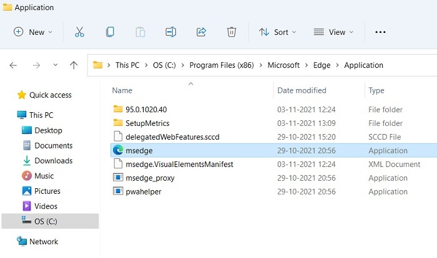Expand chevron after Microsoft in path
The image size is (437, 258).
(x=307, y=65)
